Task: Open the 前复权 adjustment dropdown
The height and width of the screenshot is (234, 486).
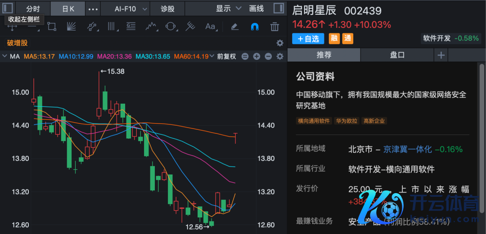Action: point(226,57)
